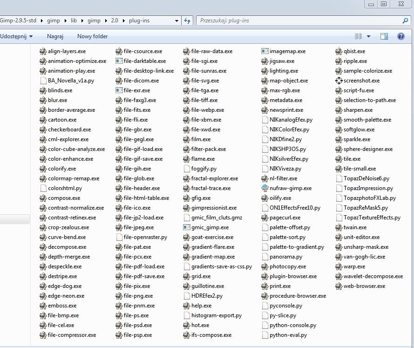Navigate to the 2.0 breadcrumb folder
The width and height of the screenshot is (414, 348).
[x=115, y=20]
